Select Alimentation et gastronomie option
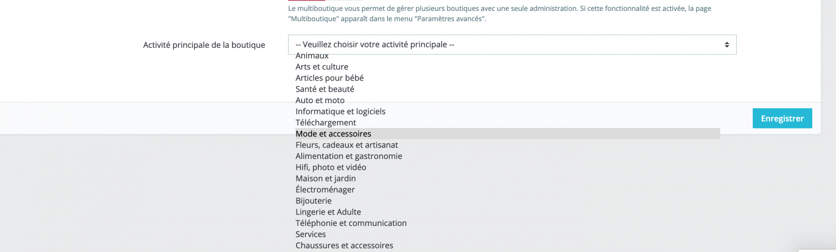This screenshot has height=252, width=836. click(349, 156)
